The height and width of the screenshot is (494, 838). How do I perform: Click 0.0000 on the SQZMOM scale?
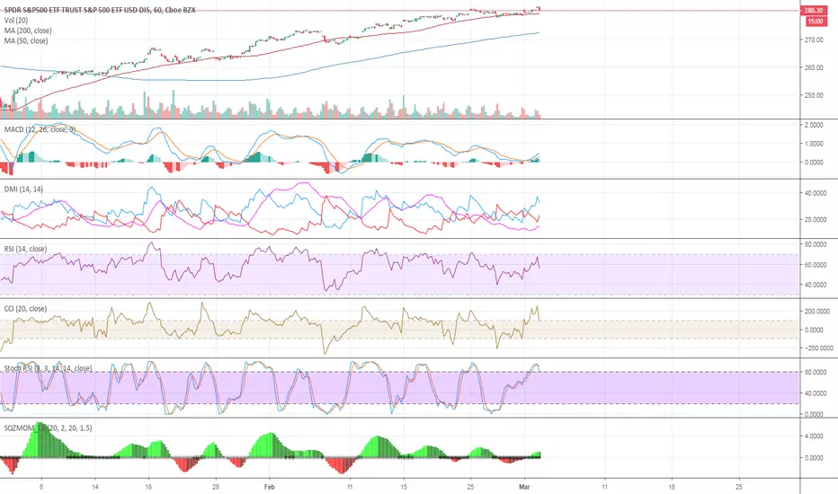click(x=814, y=458)
